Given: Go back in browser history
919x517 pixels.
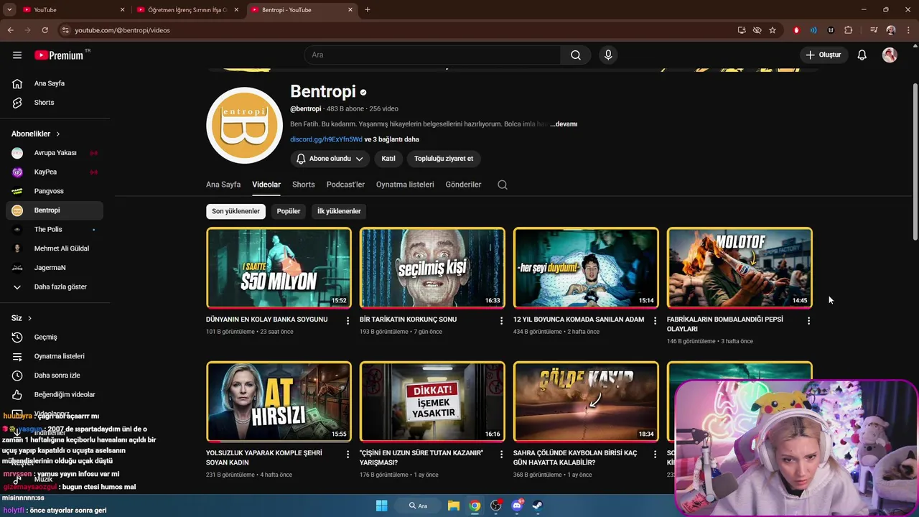Looking at the screenshot, I should (10, 30).
